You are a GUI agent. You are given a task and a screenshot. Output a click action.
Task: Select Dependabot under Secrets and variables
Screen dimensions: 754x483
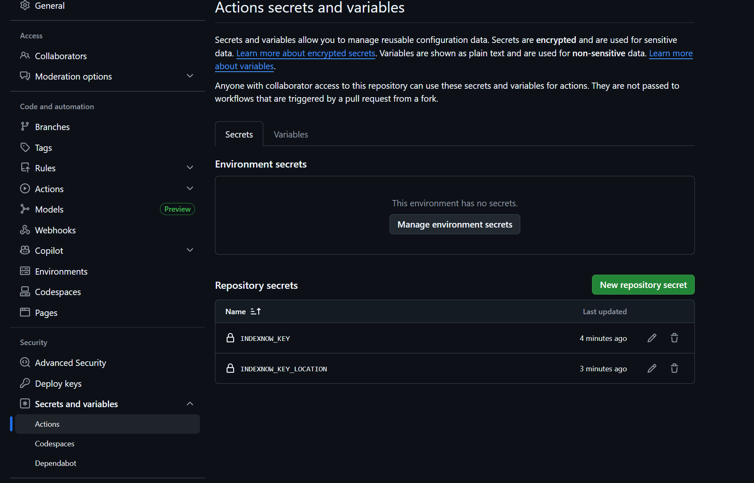55,463
